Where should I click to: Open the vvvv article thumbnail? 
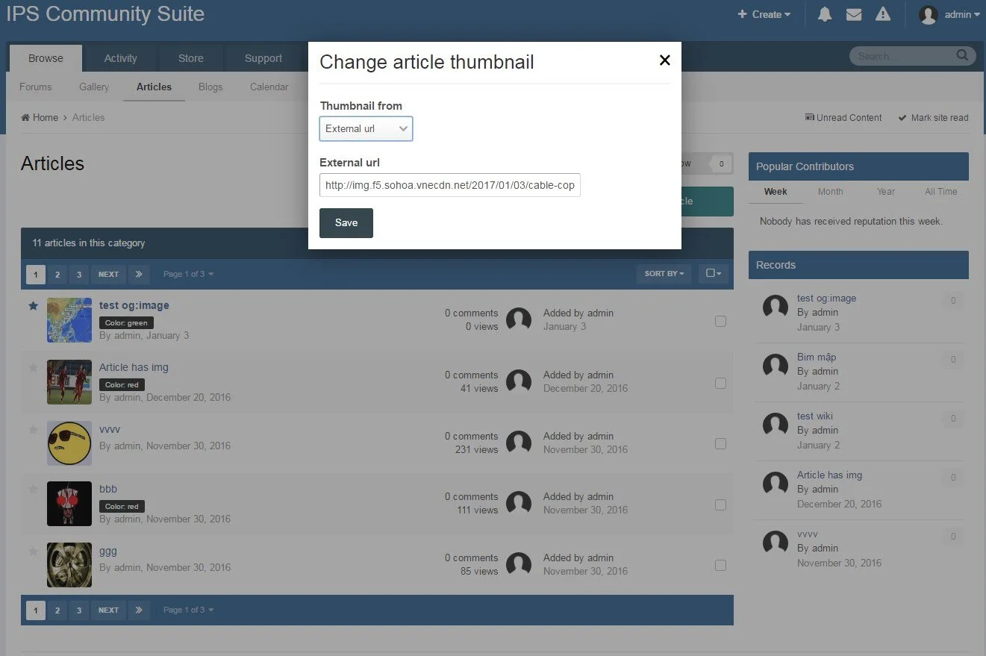coord(69,443)
